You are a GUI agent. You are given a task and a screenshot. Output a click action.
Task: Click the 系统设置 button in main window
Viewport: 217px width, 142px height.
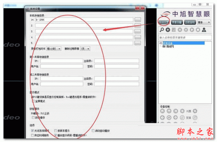pos(164,22)
